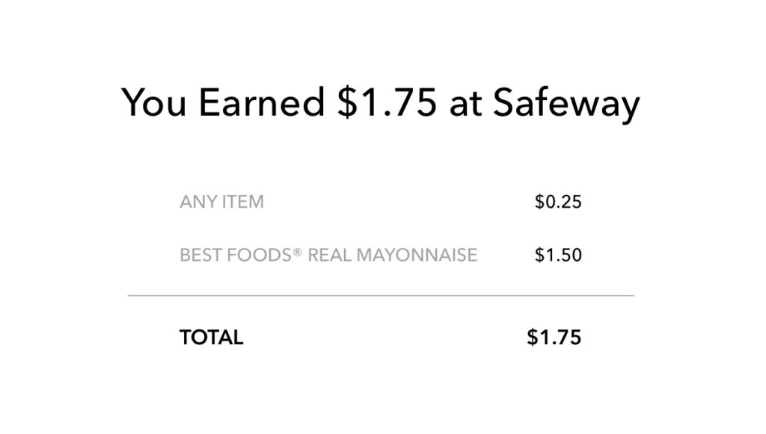This screenshot has height=434, width=766.
Task: Click the word "at" in the heading
Action: [465, 104]
